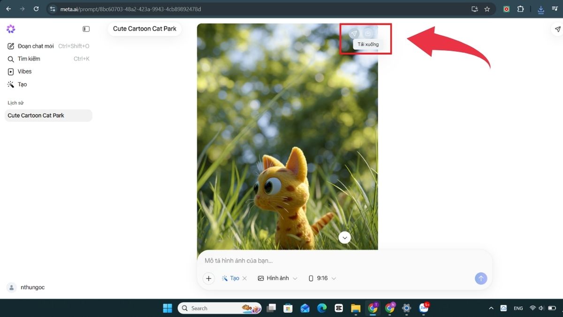Click the browser download progress indicator

click(540, 8)
